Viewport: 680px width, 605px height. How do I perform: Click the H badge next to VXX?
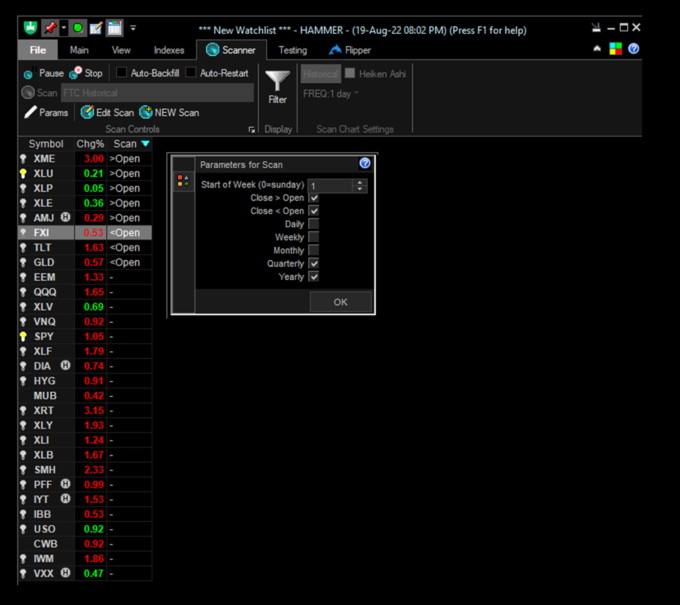pos(66,573)
